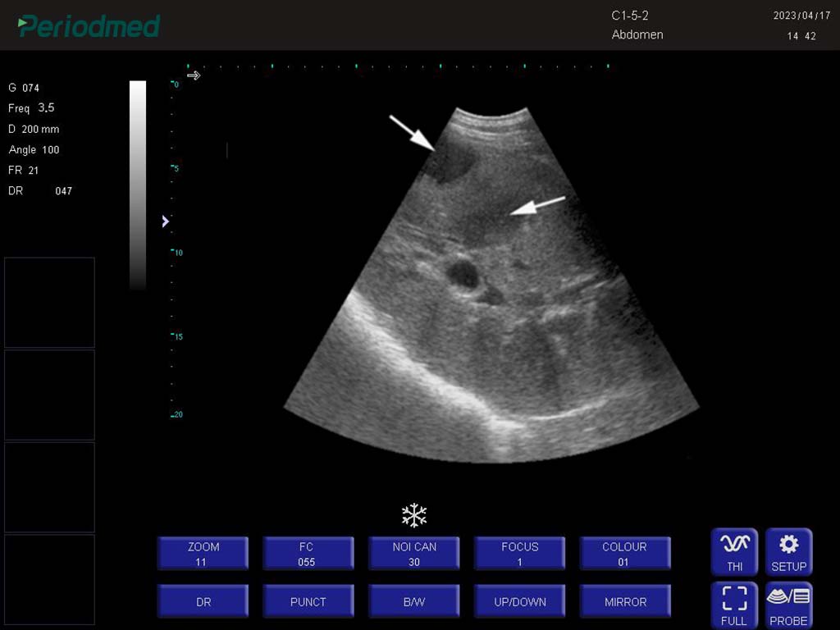The height and width of the screenshot is (630, 840).
Task: Click the Angle 100 readout
Action: (x=34, y=150)
